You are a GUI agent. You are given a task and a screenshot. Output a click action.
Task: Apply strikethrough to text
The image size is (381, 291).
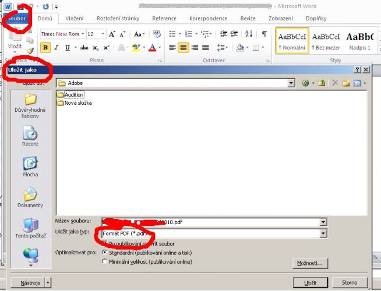[84, 48]
